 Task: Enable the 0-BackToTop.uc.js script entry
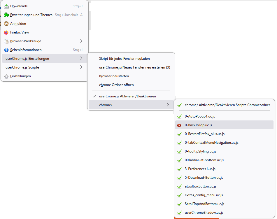tap(198, 125)
